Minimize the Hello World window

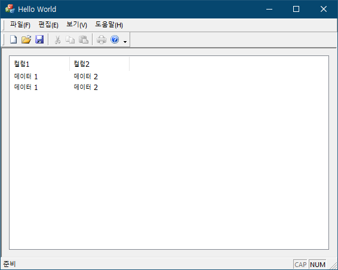[x=269, y=9]
